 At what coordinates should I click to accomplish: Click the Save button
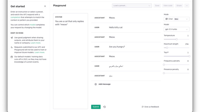pyautogui.click(x=157, y=6)
